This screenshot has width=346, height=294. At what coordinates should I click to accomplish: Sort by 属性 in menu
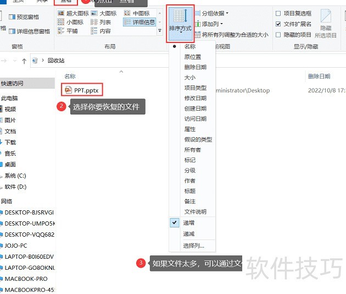pos(190,129)
